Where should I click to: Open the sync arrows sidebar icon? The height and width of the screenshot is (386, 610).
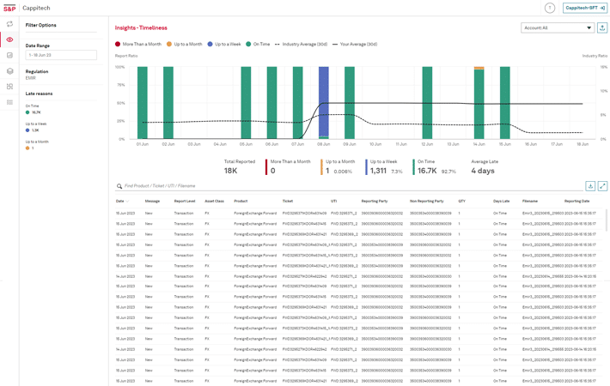point(9,24)
